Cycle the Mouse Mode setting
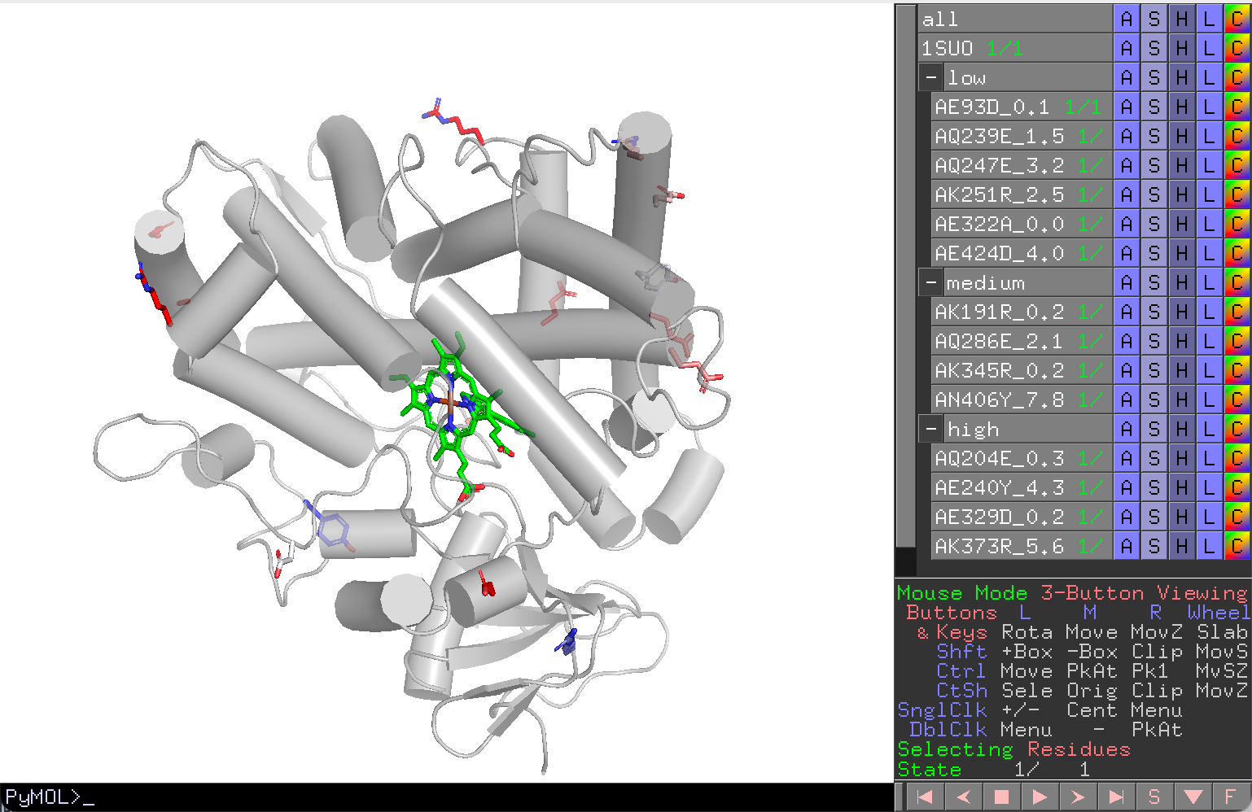The width and height of the screenshot is (1252, 812). pyautogui.click(x=1072, y=593)
